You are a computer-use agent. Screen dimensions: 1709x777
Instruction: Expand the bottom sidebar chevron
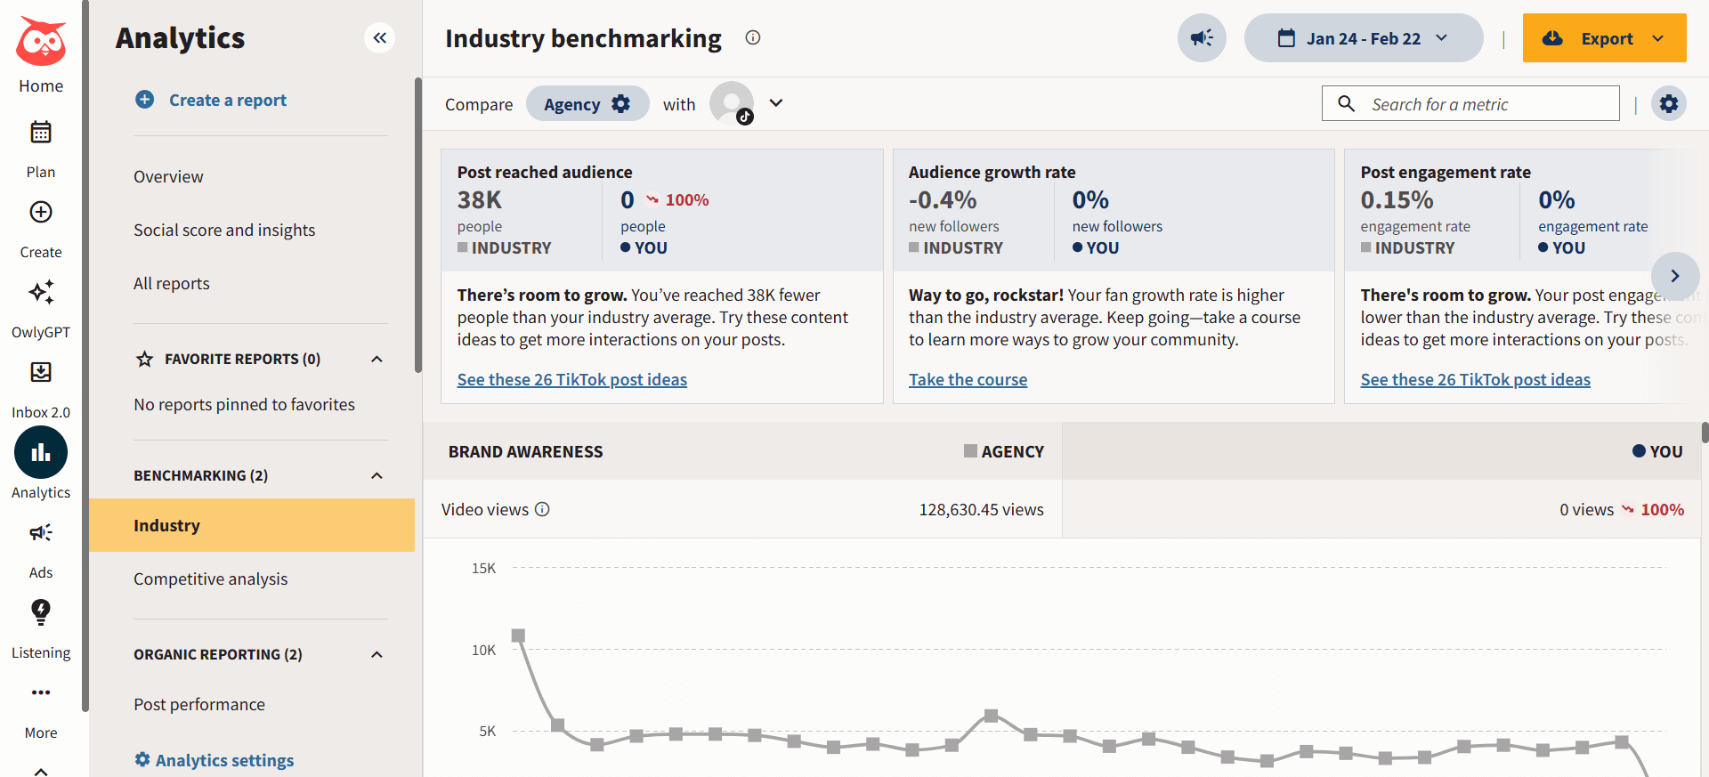pyautogui.click(x=41, y=771)
